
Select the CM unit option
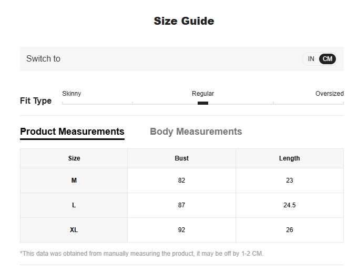(328, 59)
